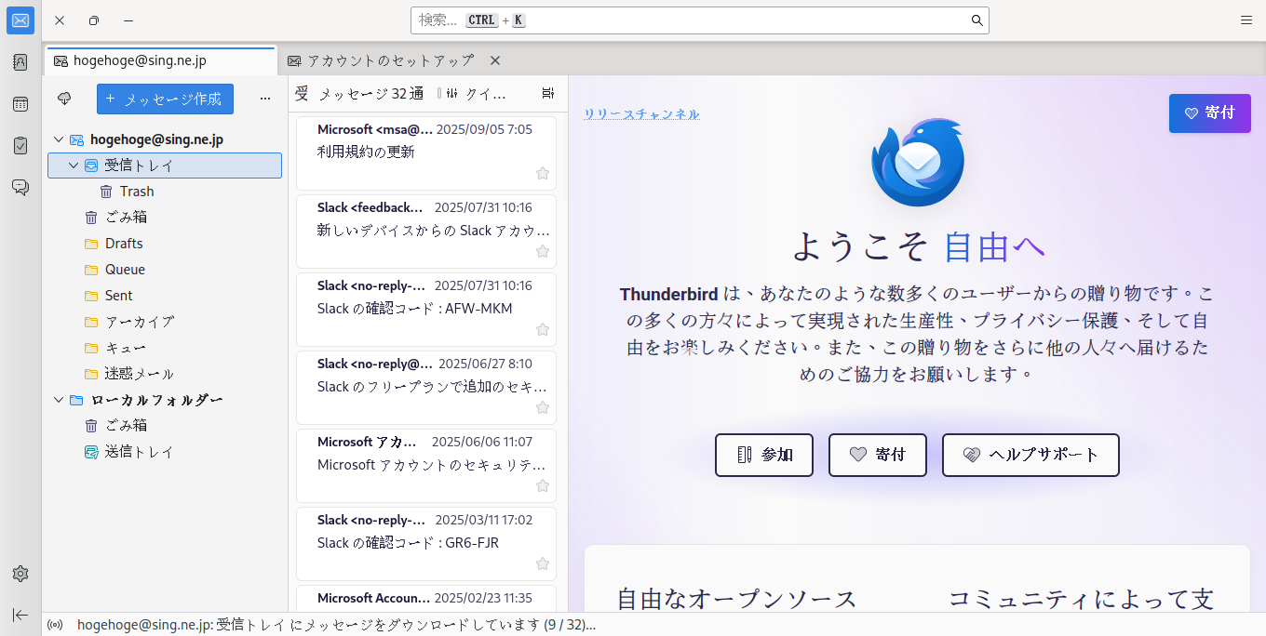Open the Microsoft Accoun… 2025/02/23 message

pyautogui.click(x=425, y=598)
